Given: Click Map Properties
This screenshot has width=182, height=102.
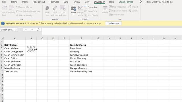Looking at the screenshot, I should 117,7.
